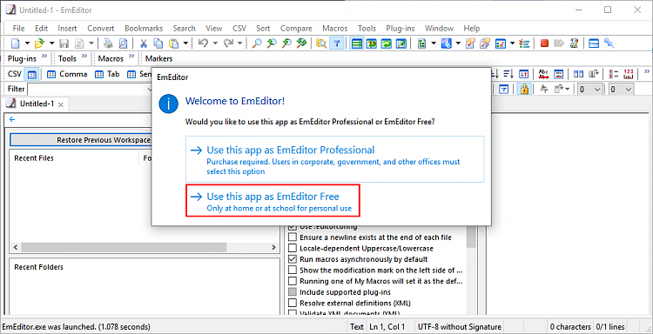Open the New file dropdown arrow

27,43
